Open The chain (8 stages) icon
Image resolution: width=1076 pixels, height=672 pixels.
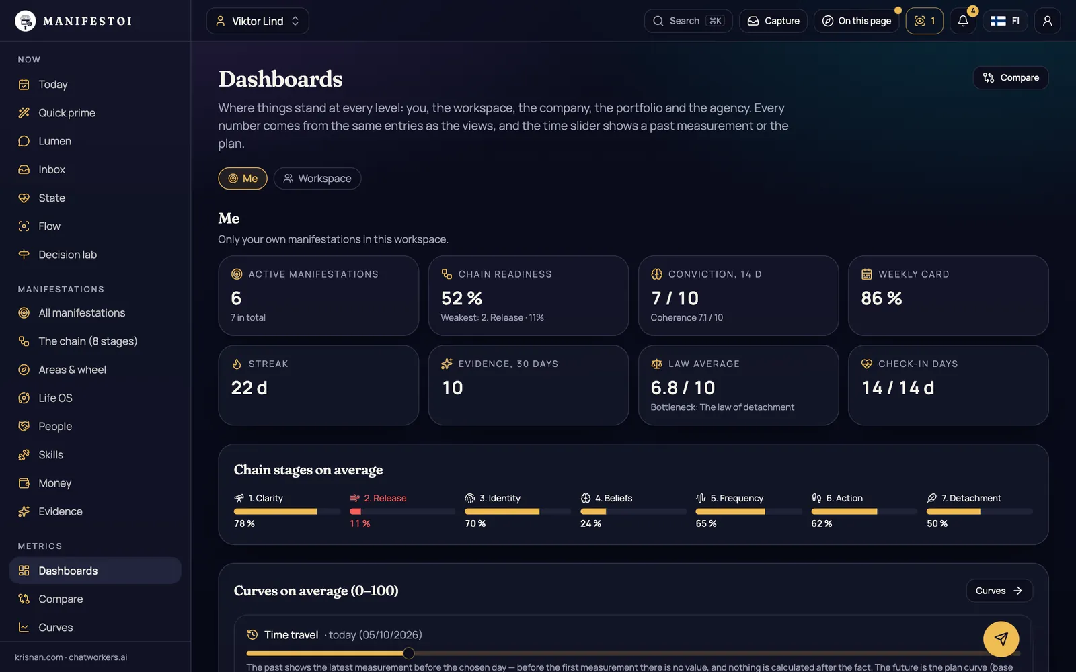click(24, 341)
